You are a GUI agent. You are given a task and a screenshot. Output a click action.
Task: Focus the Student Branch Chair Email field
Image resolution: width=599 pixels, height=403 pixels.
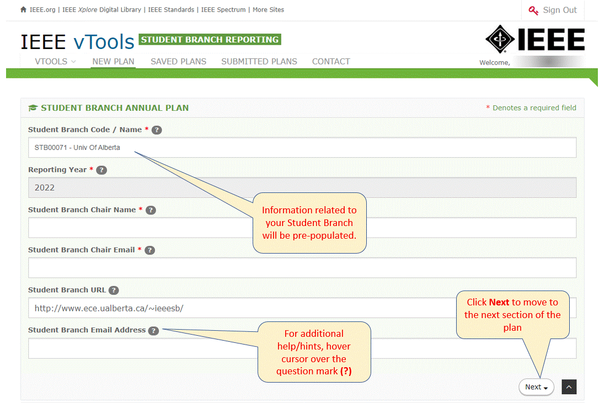tap(302, 268)
